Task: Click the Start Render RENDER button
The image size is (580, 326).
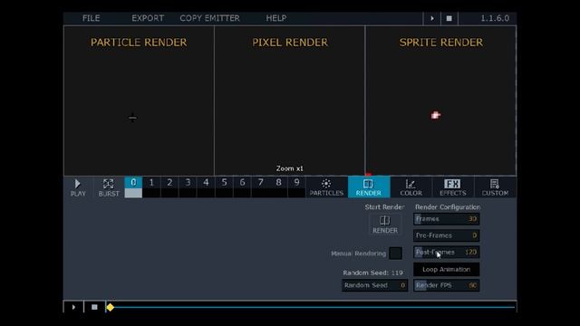Action: (384, 225)
